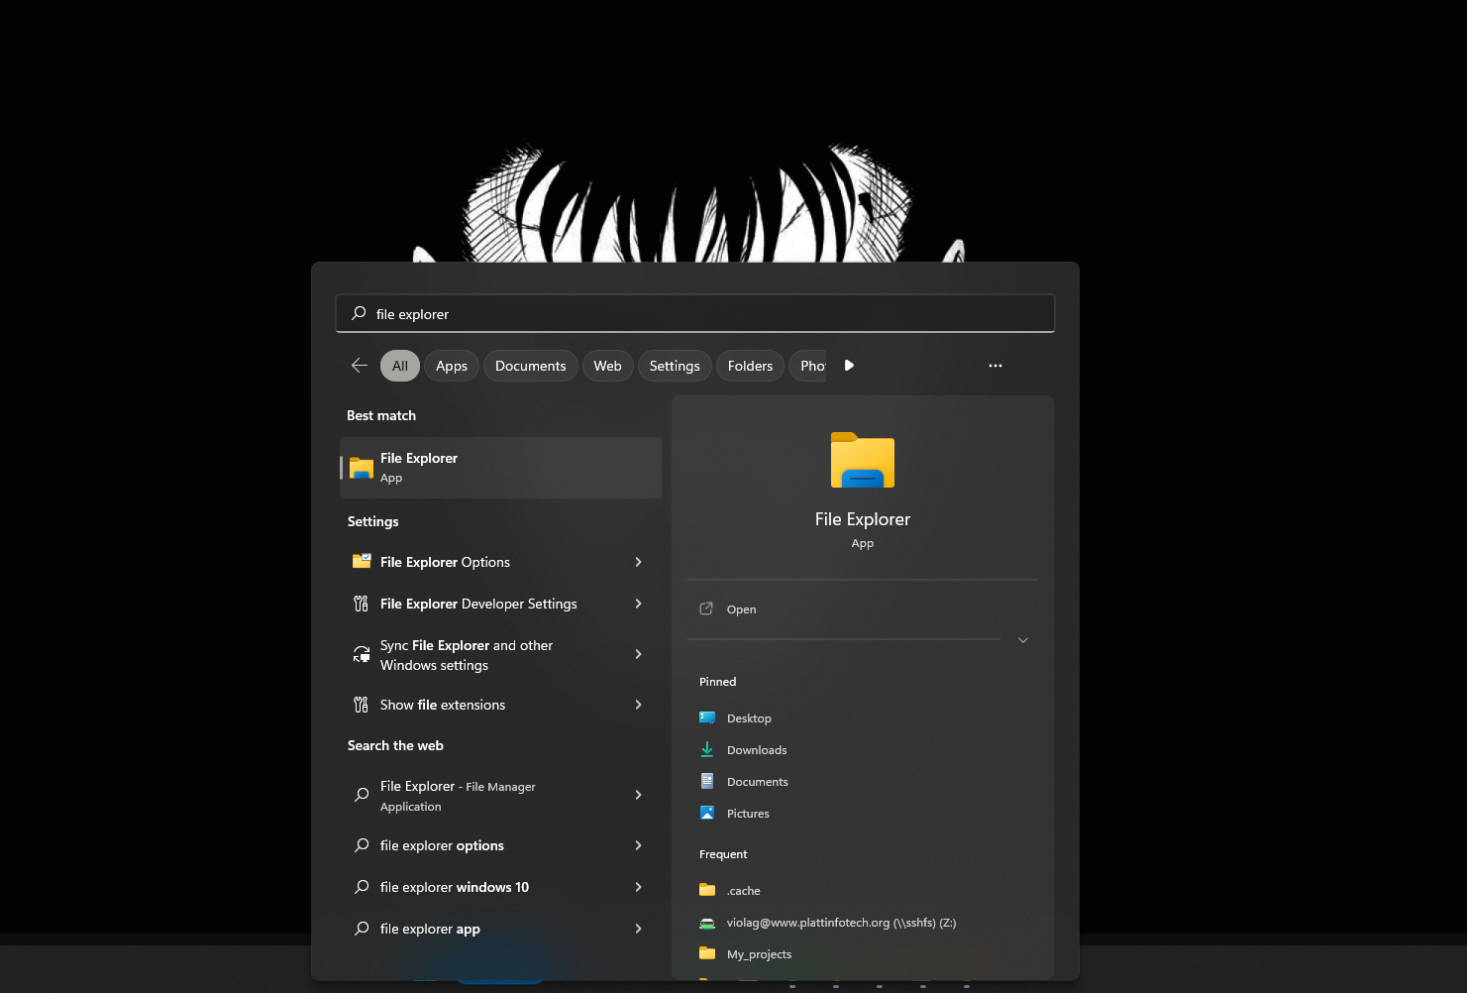Screen dimensions: 1467x993
Task: Open the three-dots more options menu
Action: click(x=995, y=366)
